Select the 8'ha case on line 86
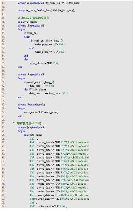 coord(59,176)
